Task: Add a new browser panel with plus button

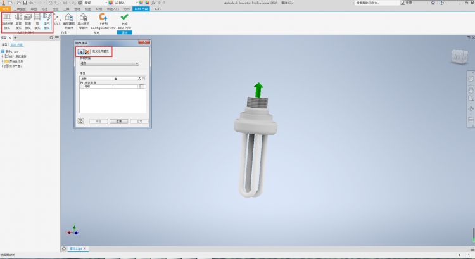Action: pos(15,38)
